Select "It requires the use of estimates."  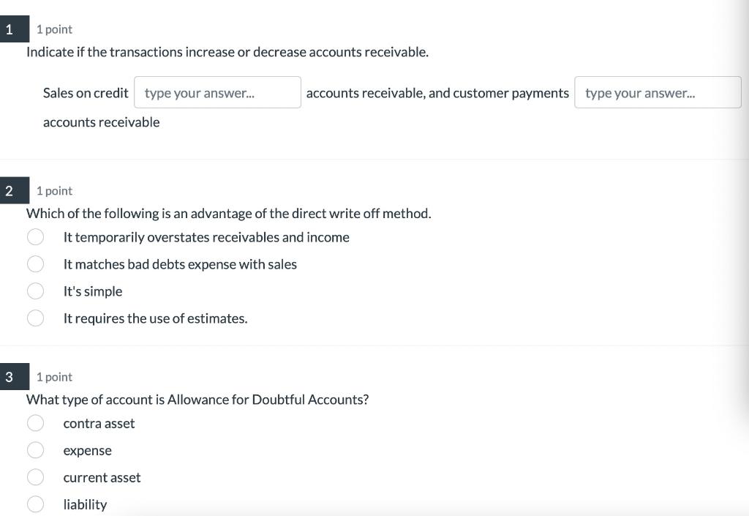[x=35, y=318]
